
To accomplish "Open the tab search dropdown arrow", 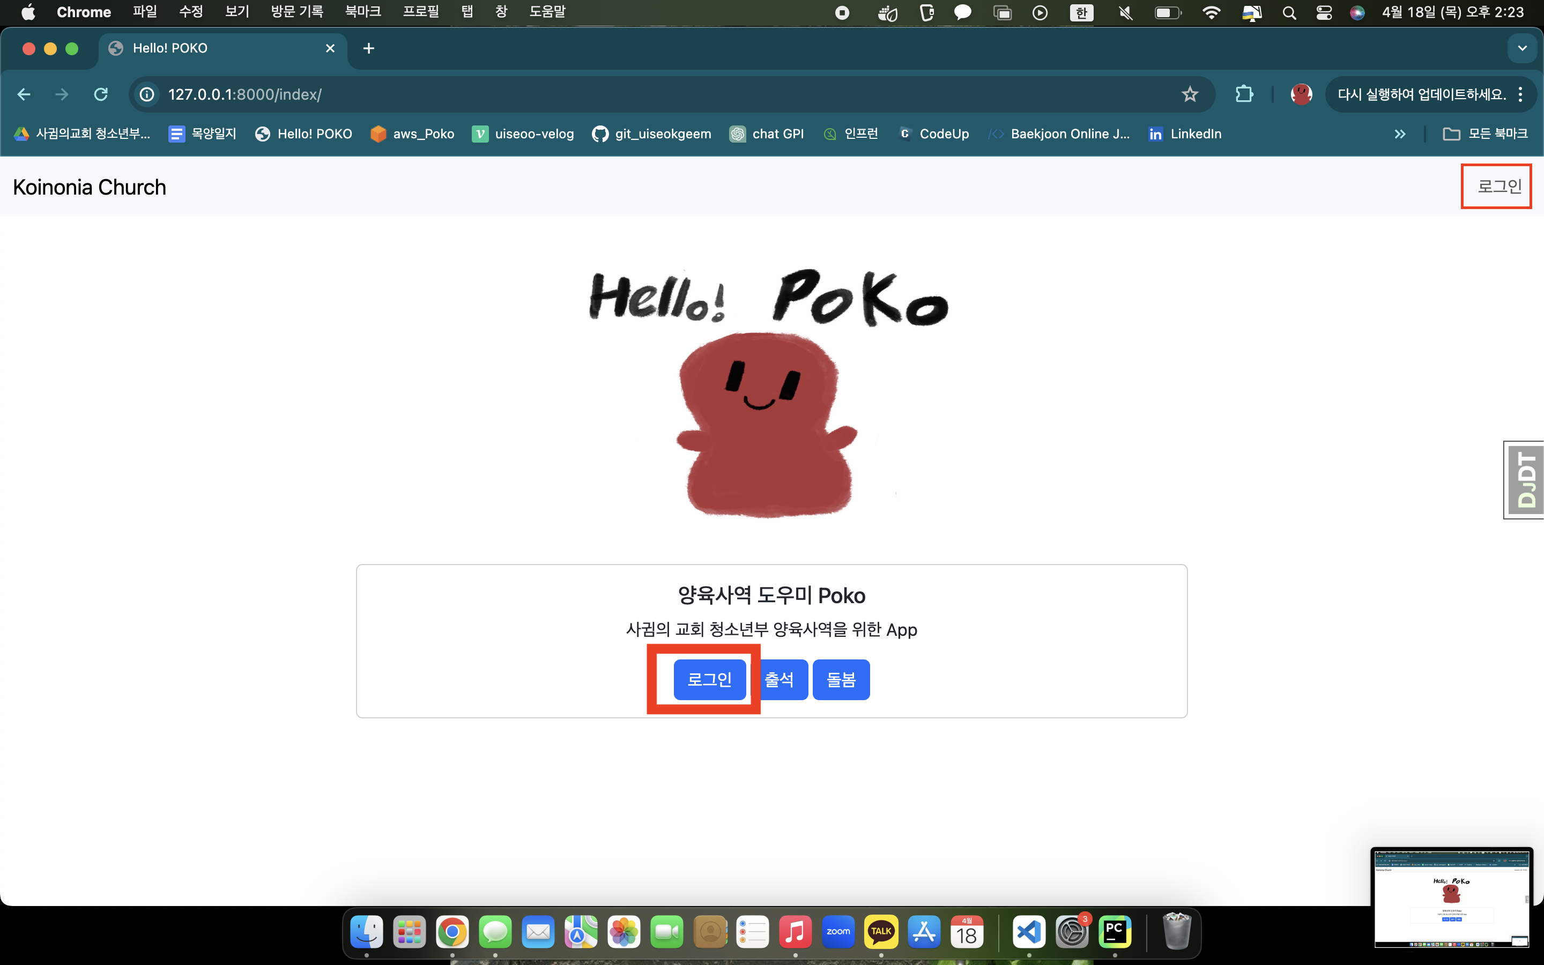I will pyautogui.click(x=1521, y=48).
